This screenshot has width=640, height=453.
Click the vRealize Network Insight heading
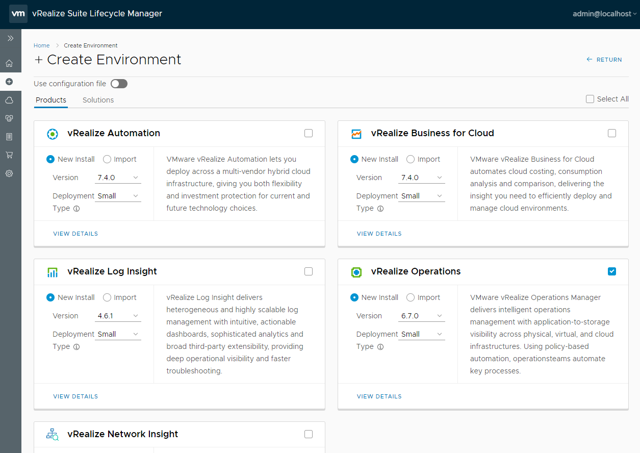pos(122,434)
